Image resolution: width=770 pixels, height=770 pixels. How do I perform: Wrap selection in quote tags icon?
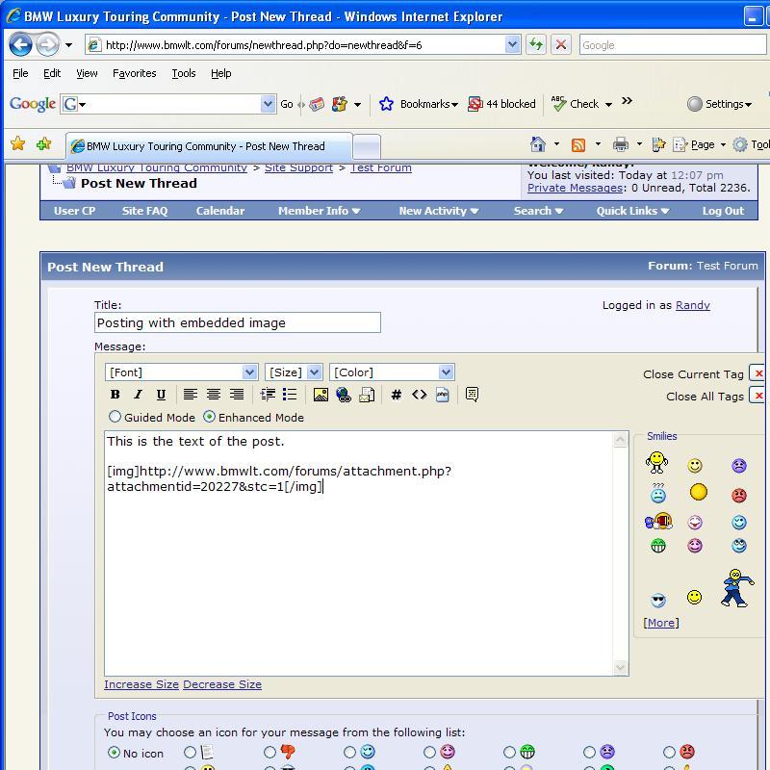(472, 395)
